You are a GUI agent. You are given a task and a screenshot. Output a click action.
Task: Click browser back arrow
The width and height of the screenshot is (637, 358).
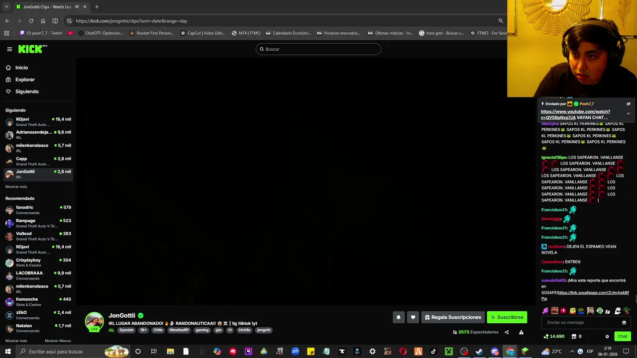7,21
